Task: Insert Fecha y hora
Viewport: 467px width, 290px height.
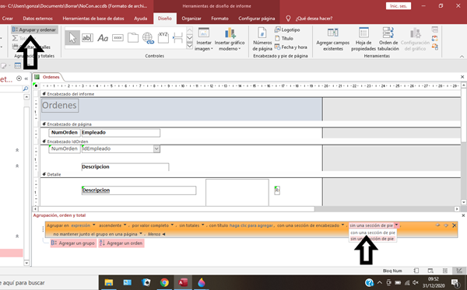Action: 290,47
